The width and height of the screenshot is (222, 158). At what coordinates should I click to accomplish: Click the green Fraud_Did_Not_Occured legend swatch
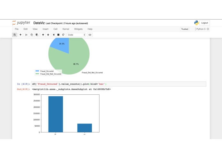(37, 74)
